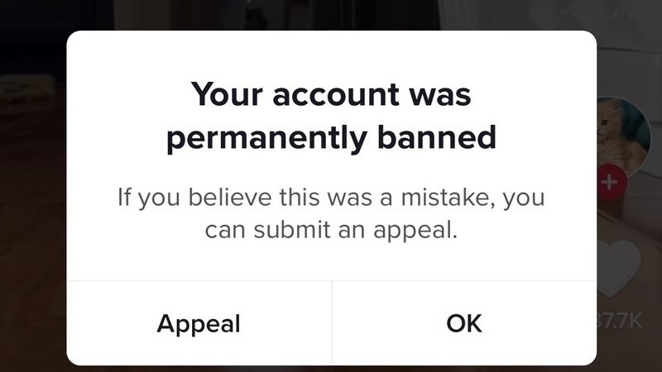Click the "can submit an appeal." text line

coord(331,230)
